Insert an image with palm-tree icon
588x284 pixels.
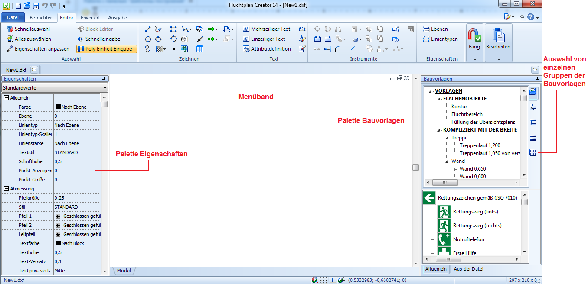(184, 49)
